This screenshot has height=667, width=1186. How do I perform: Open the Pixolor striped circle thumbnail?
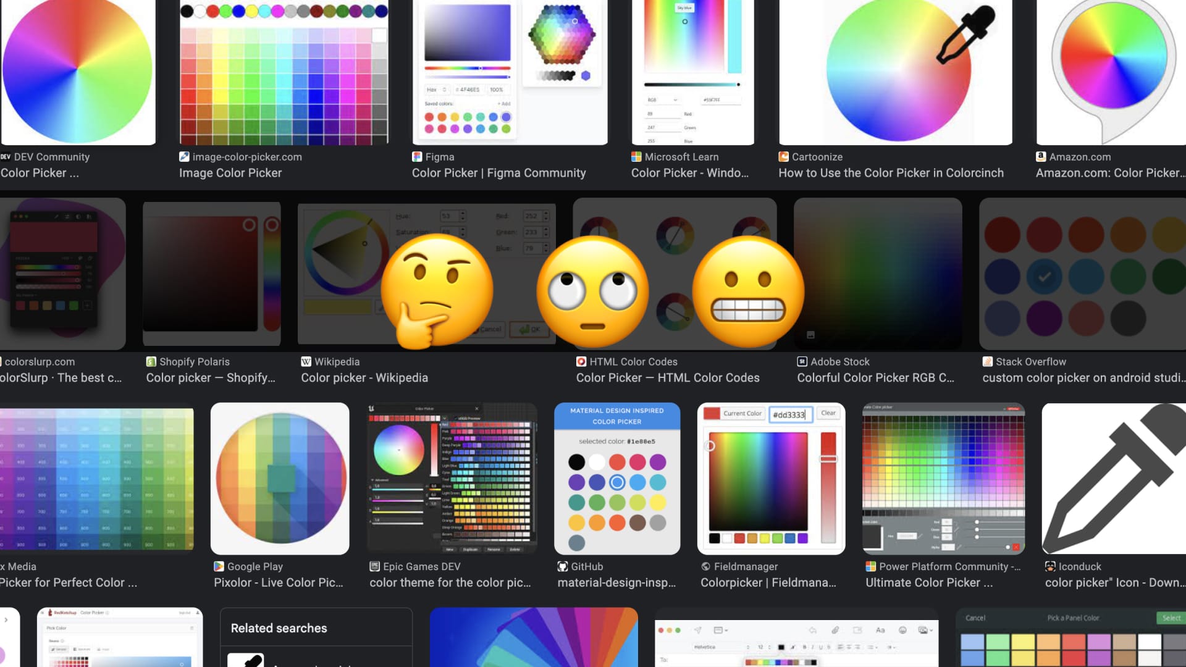coord(280,479)
